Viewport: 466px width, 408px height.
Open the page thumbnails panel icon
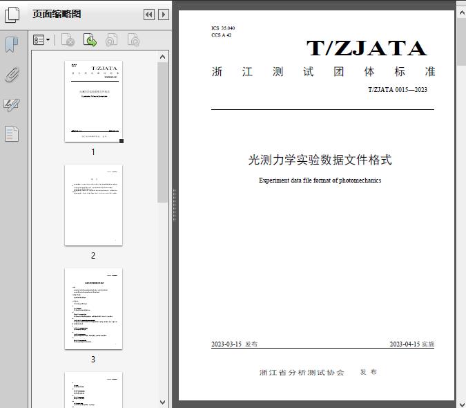[12, 15]
